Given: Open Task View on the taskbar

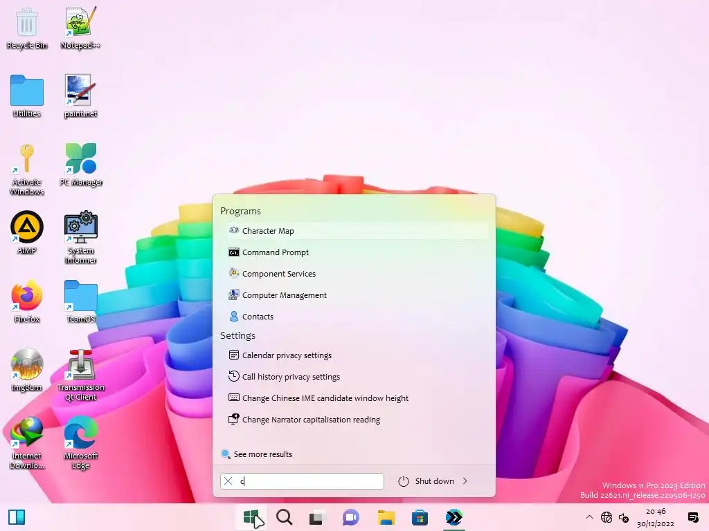Looking at the screenshot, I should click(316, 517).
